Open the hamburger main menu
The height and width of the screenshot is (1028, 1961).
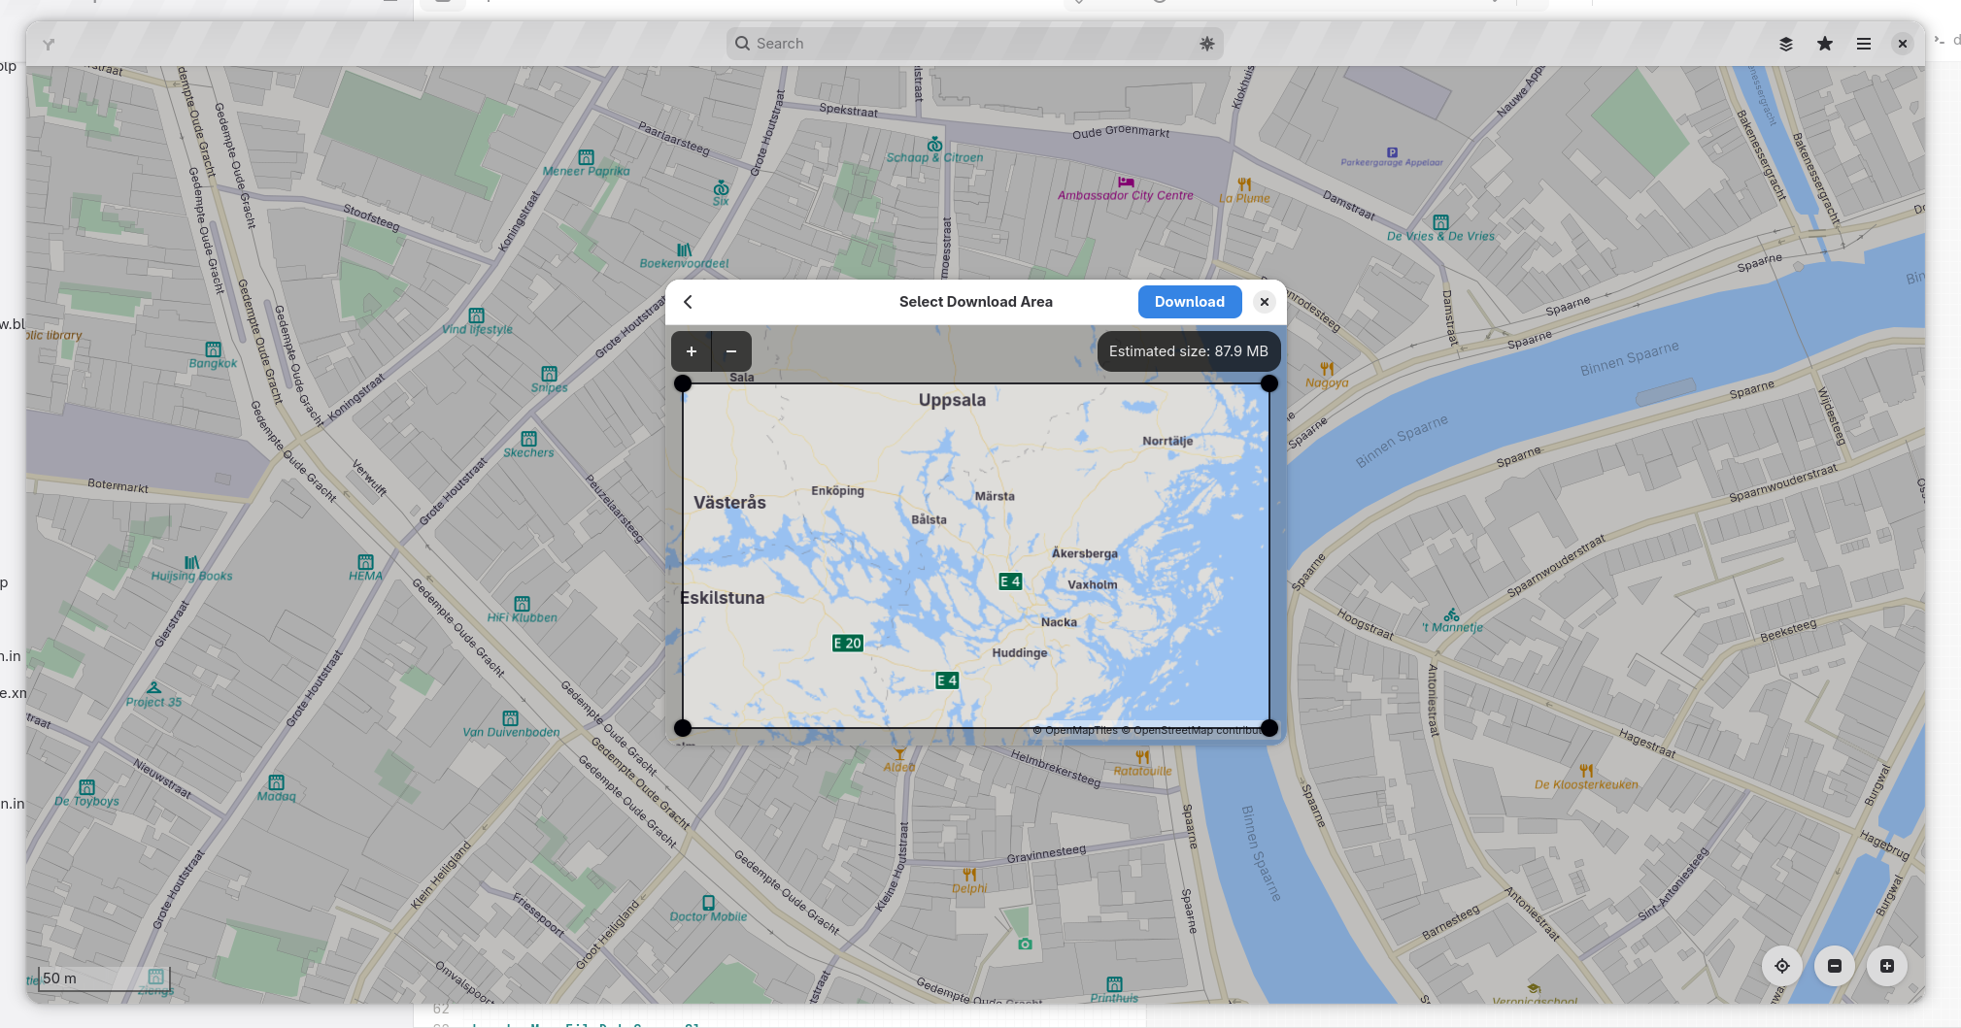(x=1864, y=44)
